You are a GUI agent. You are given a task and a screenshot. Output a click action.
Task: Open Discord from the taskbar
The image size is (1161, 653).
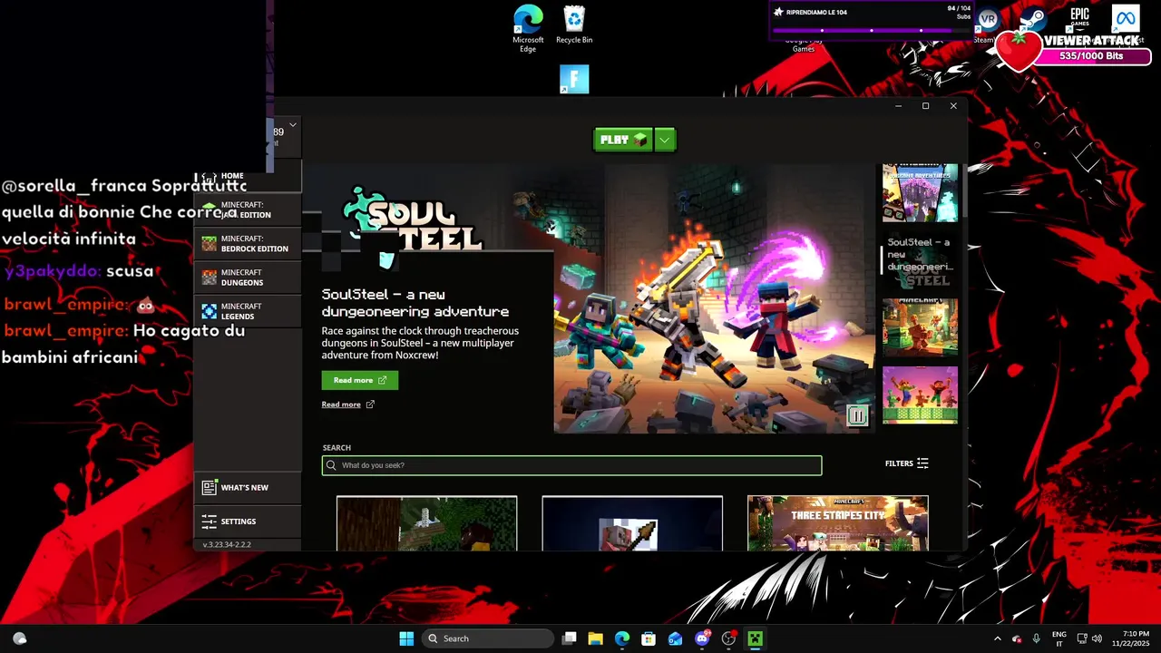pos(702,638)
